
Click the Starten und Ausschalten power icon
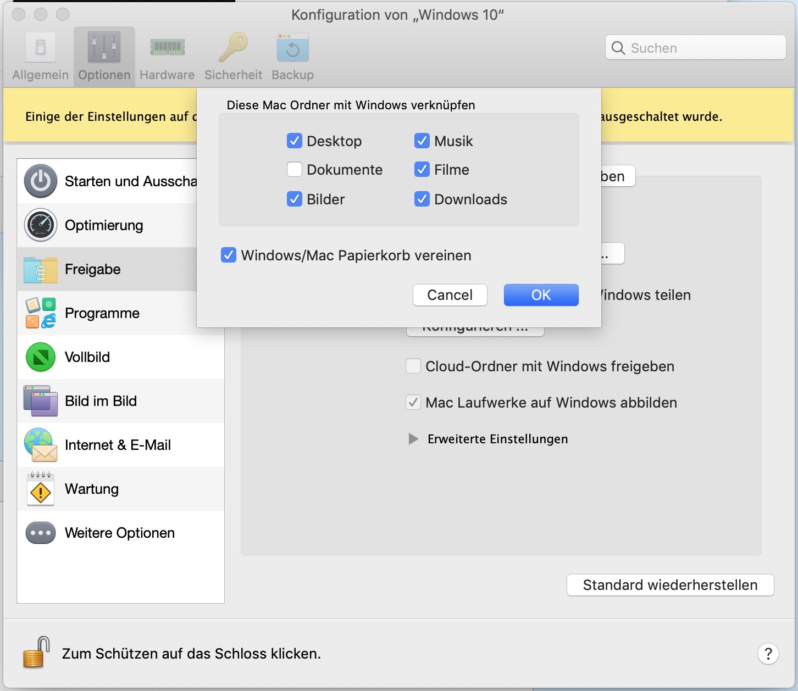[41, 181]
